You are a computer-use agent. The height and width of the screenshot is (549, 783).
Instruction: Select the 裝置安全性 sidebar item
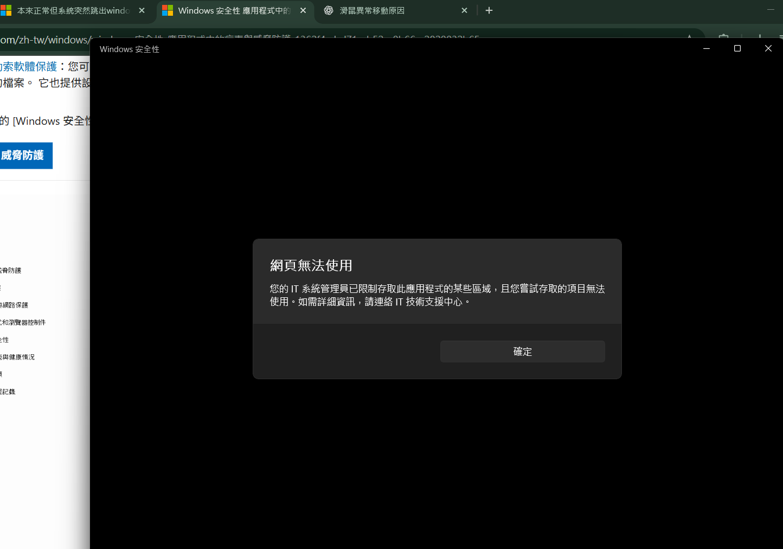coord(4,339)
